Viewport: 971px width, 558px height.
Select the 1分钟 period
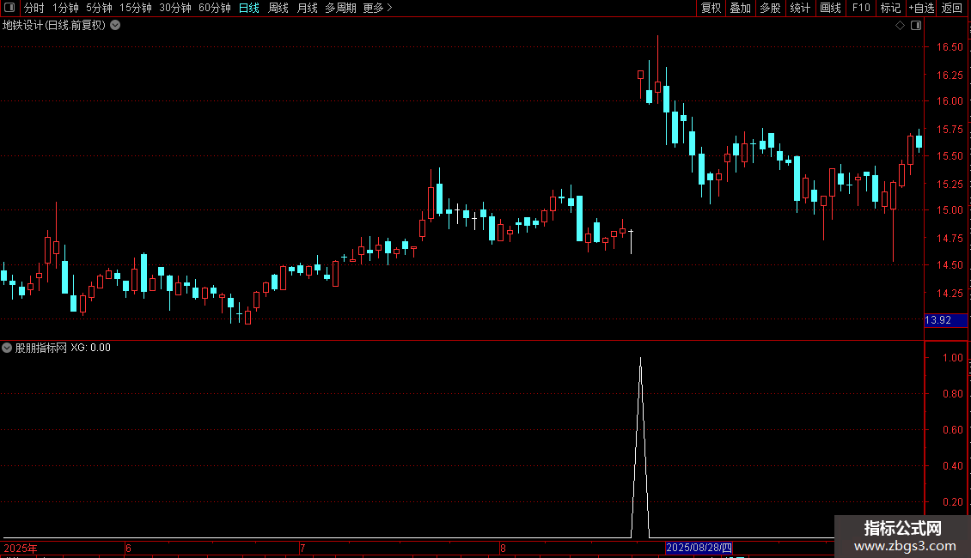click(x=65, y=8)
